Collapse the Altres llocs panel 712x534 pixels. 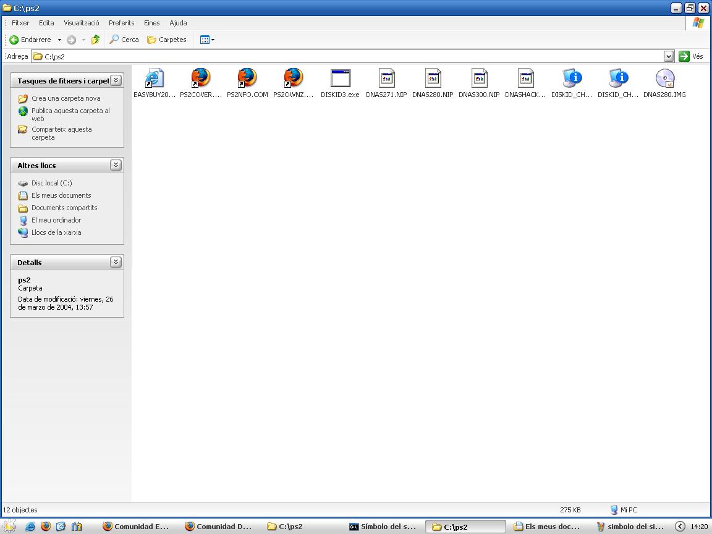tap(116, 165)
